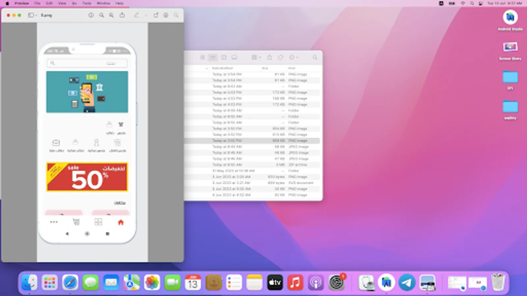Open the Trash in the Dock

498,283
